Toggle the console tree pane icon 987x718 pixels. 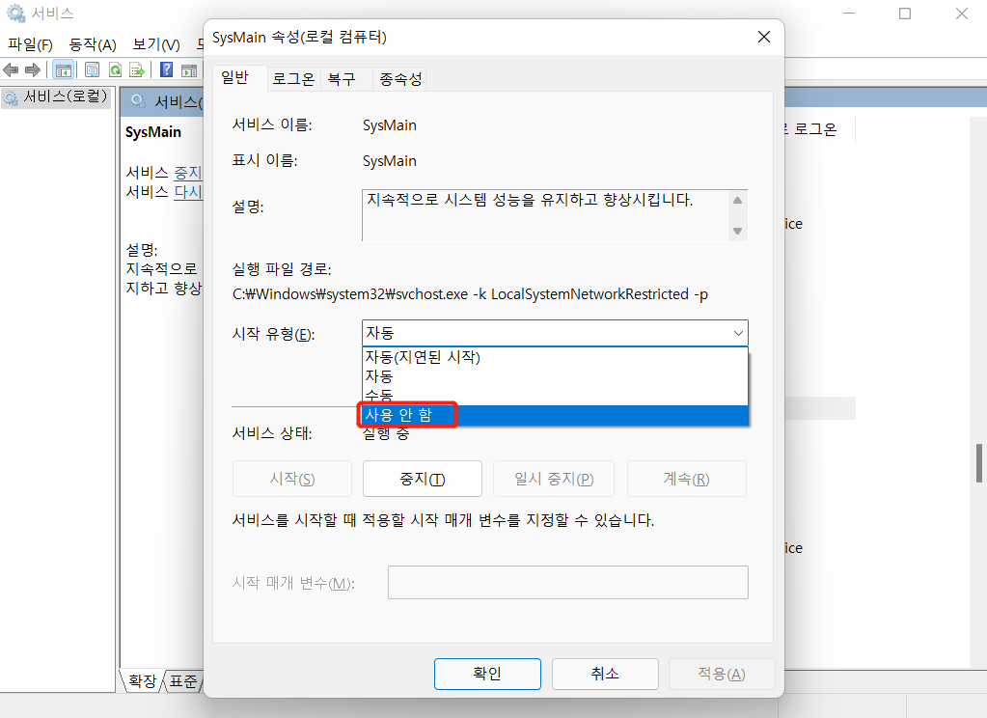point(63,69)
